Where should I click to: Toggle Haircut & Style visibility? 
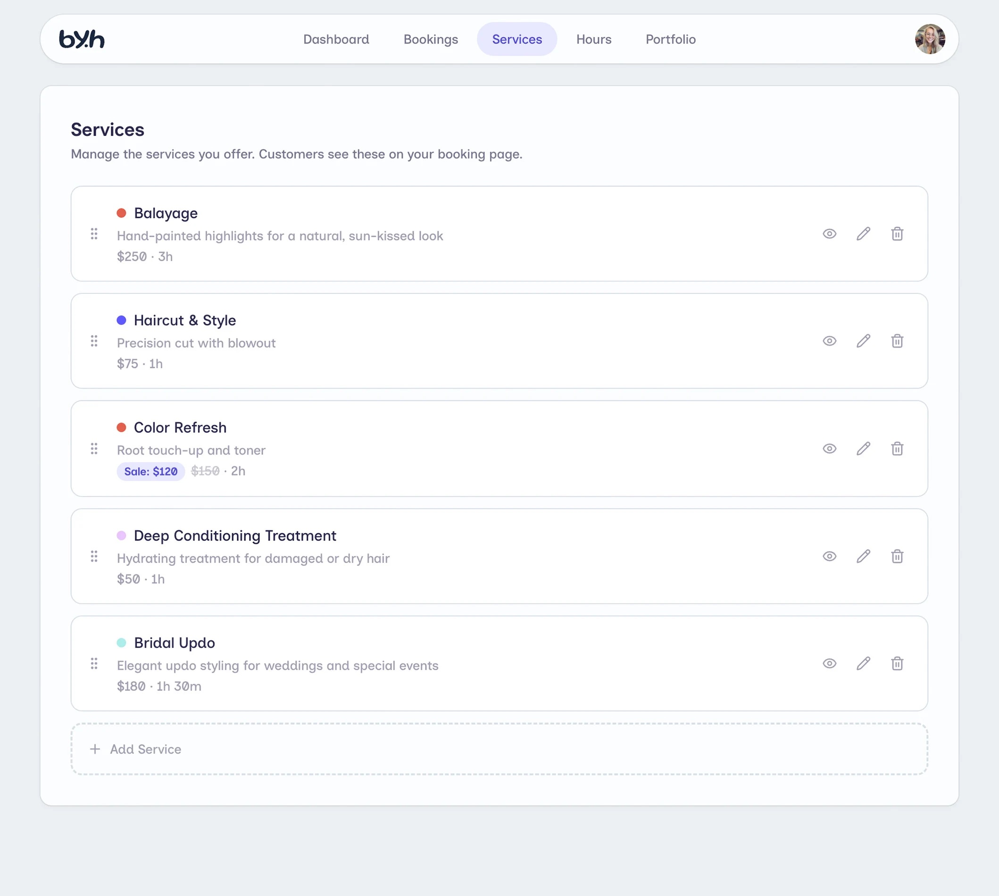tap(829, 341)
